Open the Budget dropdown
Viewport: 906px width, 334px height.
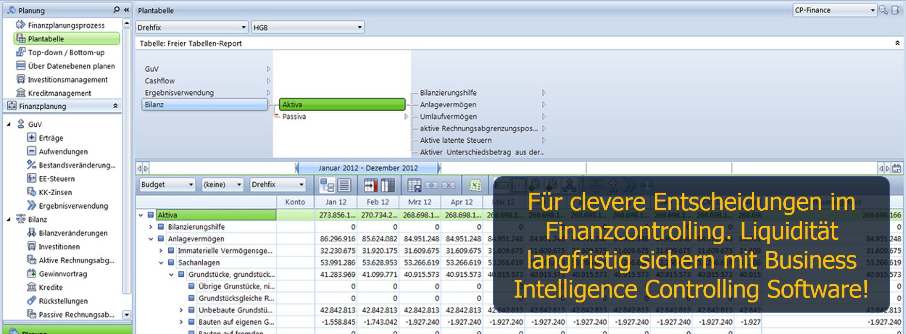[167, 184]
